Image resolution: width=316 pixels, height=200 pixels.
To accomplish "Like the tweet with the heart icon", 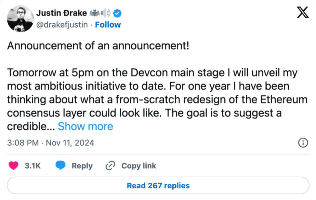I will pos(14,166).
